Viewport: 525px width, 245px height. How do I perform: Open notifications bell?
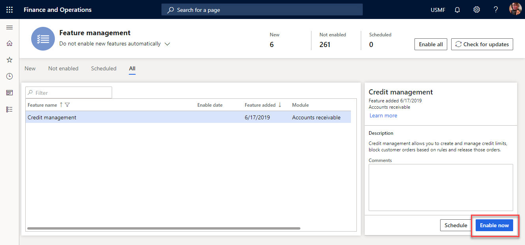457,9
